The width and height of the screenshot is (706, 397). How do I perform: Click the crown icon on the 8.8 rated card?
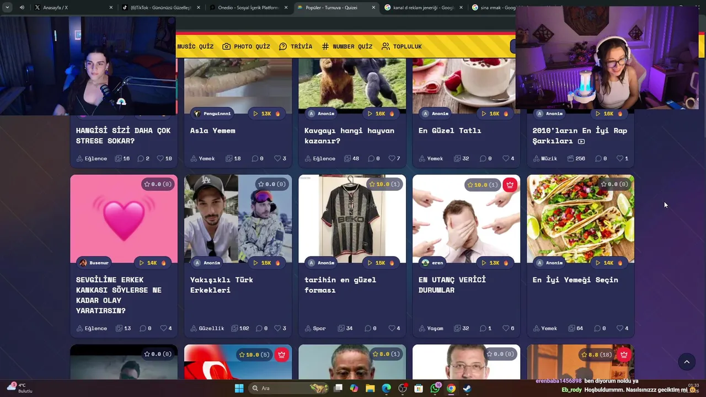[624, 355]
